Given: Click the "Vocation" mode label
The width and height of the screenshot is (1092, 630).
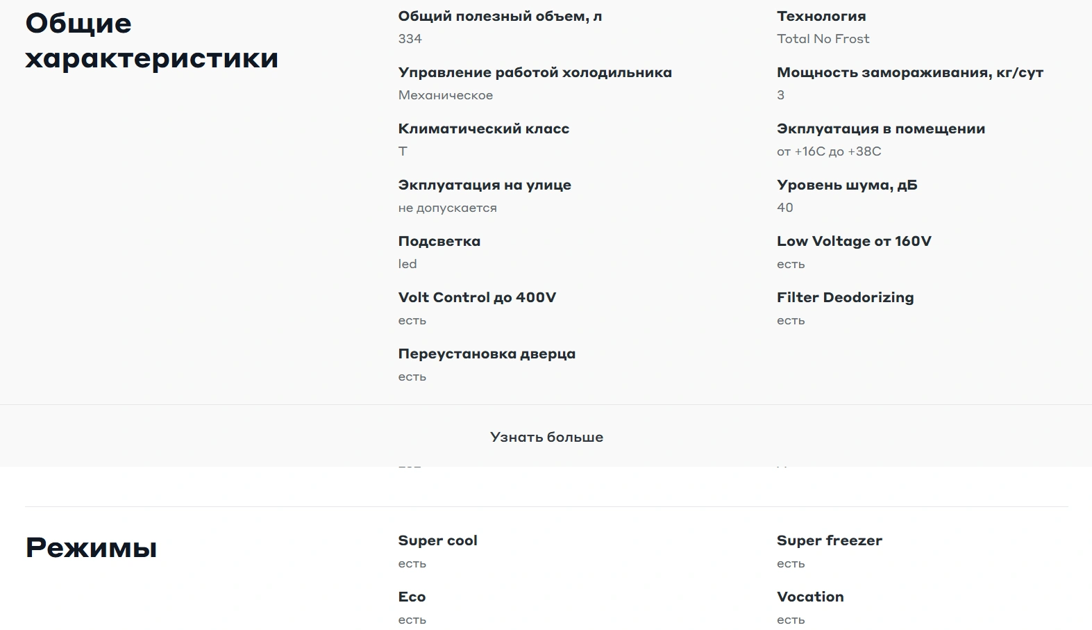Looking at the screenshot, I should [x=810, y=597].
